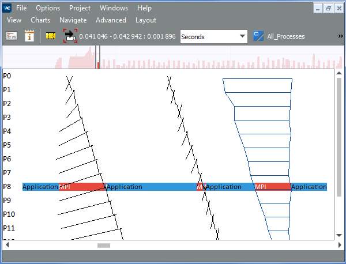Select process row label P5
346x264 pixels.
tap(7, 145)
